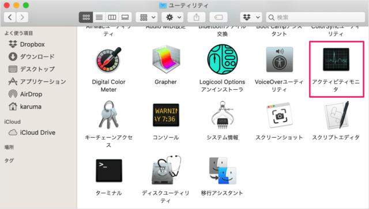The height and width of the screenshot is (209, 369).
Task: Select the Script Editor icon
Action: pyautogui.click(x=337, y=115)
